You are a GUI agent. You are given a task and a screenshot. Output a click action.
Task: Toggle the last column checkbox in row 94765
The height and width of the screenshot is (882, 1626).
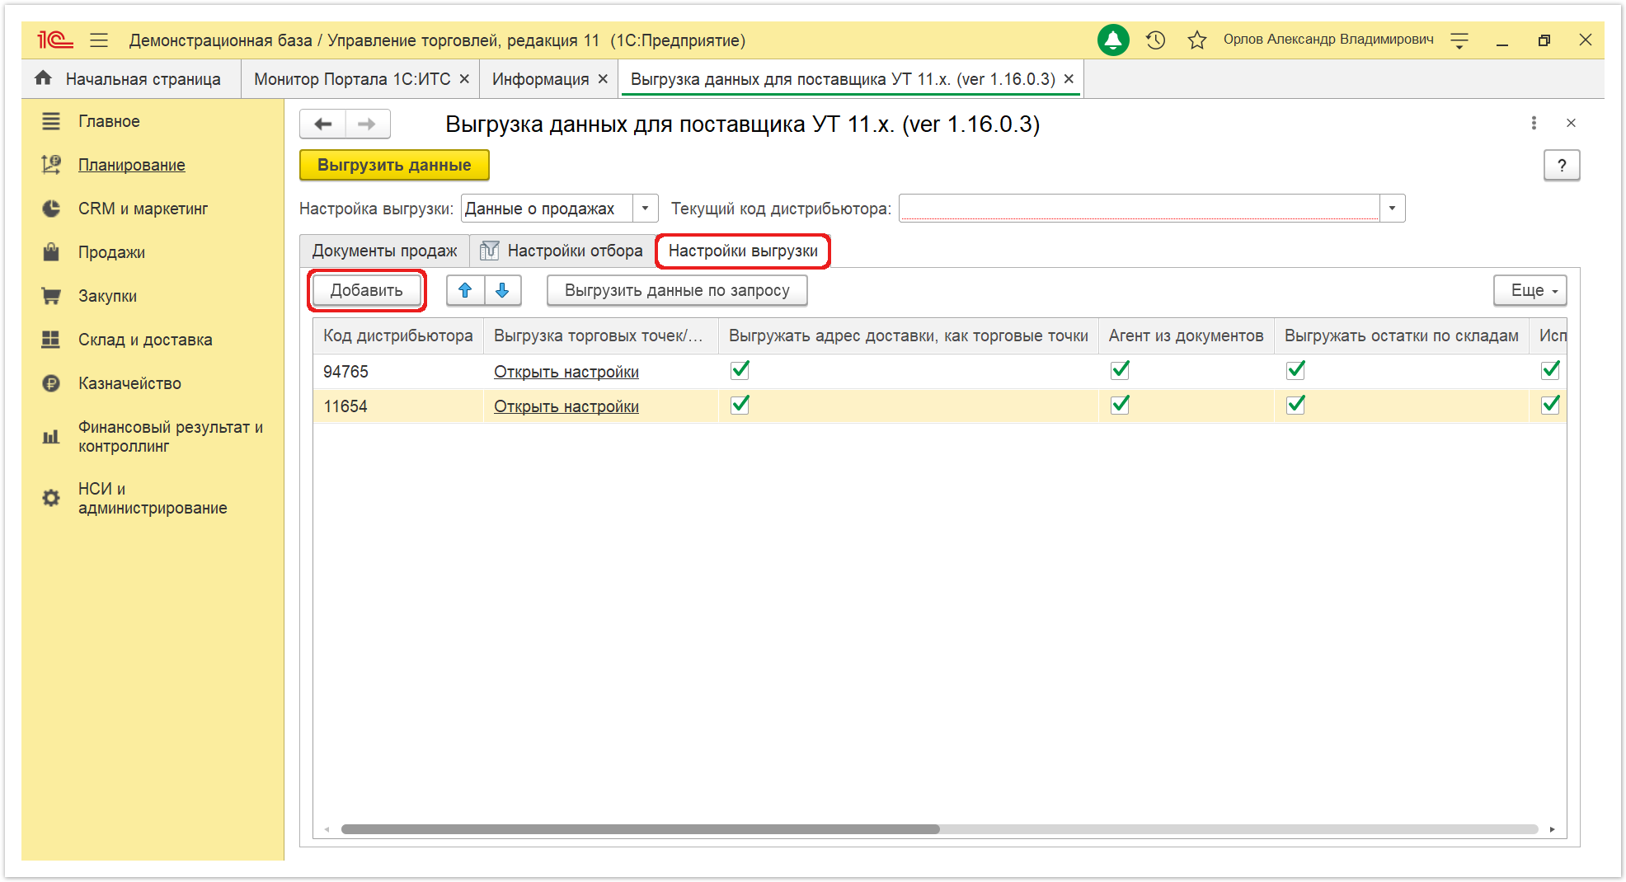(1551, 370)
